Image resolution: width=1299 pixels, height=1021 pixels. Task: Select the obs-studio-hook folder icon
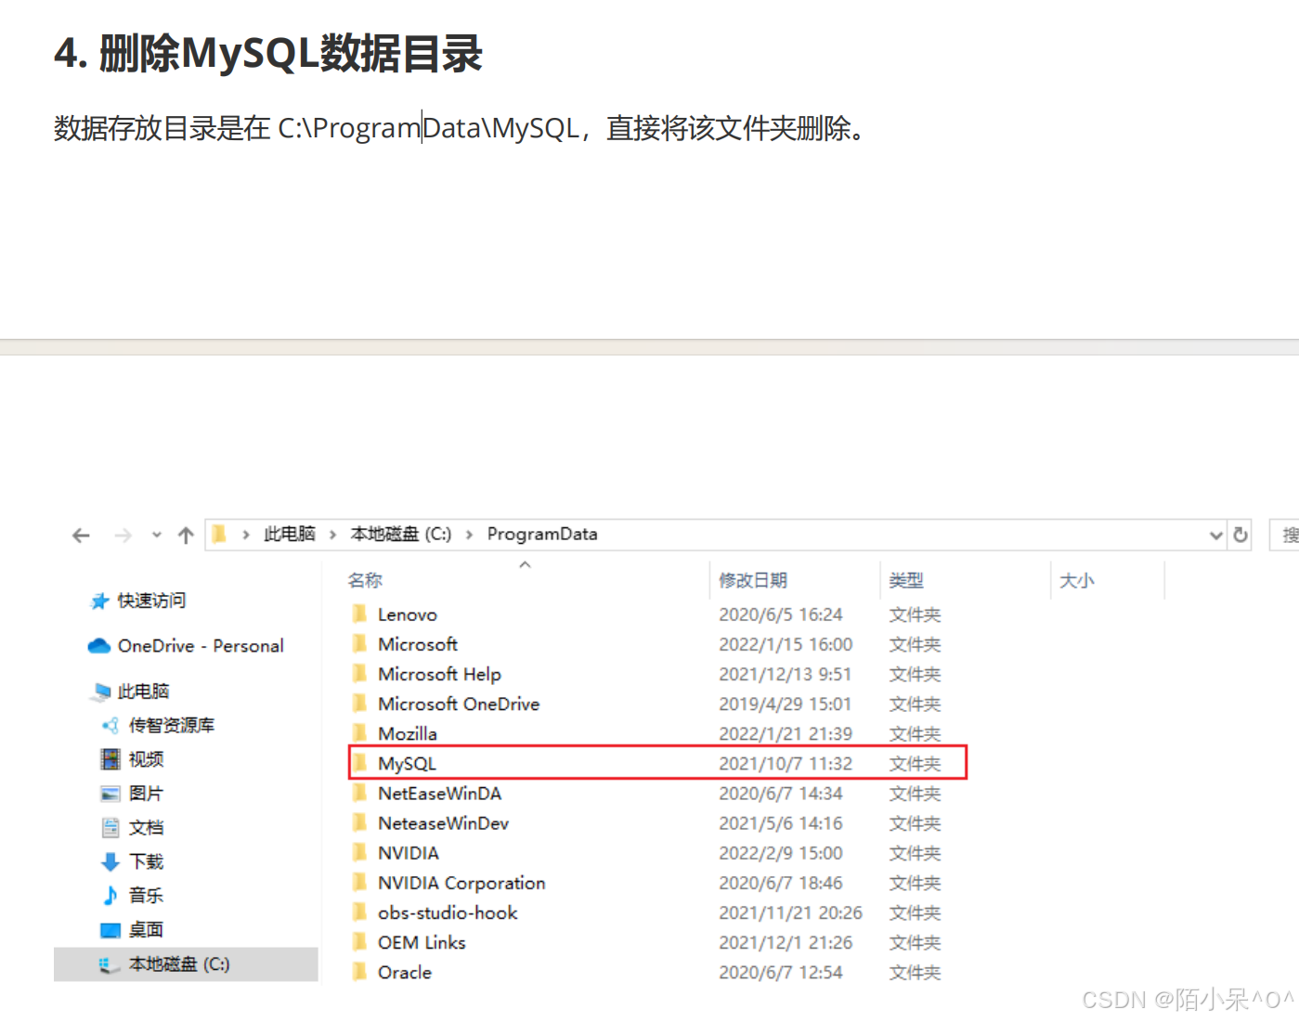click(x=359, y=912)
